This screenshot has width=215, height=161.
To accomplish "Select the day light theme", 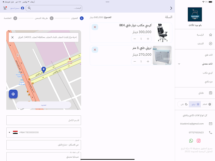I will coord(195,104).
